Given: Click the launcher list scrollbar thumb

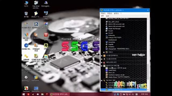Looking at the screenshot, I should click(148, 72).
